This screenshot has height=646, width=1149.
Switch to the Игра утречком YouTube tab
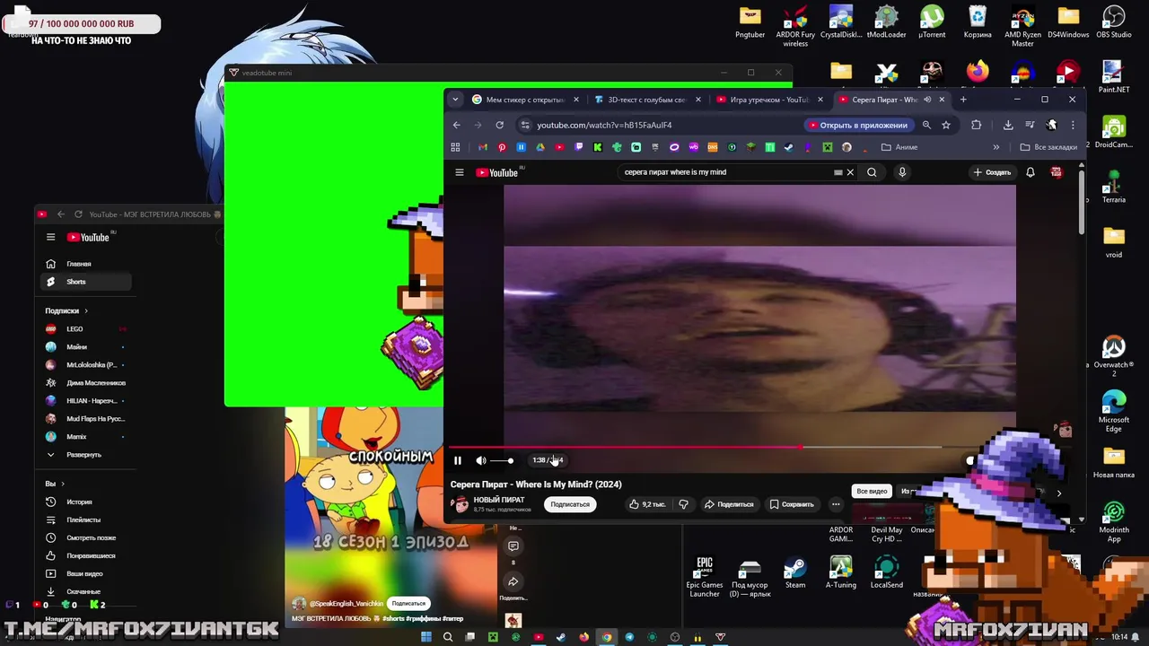pyautogui.click(x=770, y=100)
